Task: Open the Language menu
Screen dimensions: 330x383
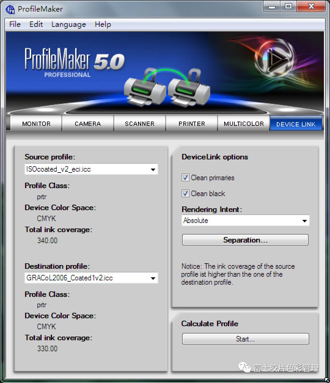Action: (x=68, y=24)
